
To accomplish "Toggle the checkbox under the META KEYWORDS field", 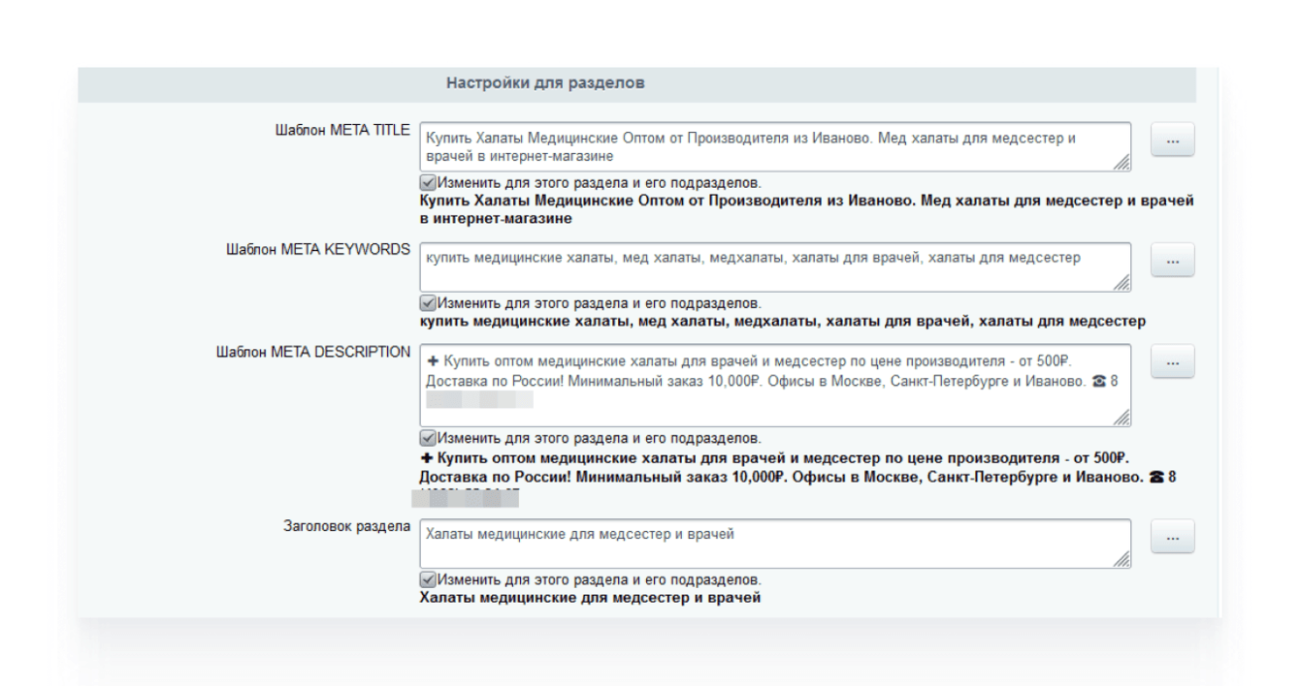I will pos(427,302).
